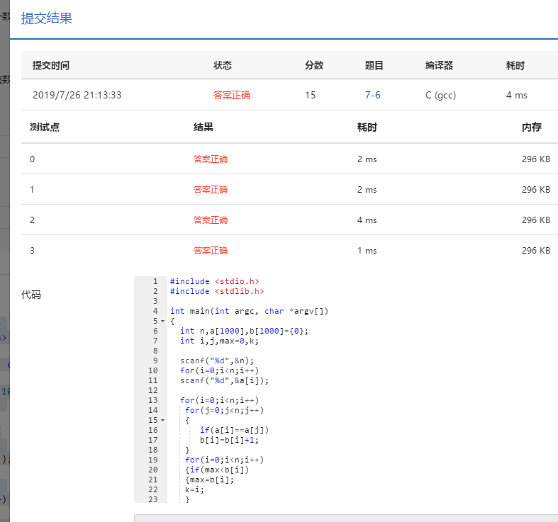Click the 题目 column header
The height and width of the screenshot is (522, 558).
[374, 65]
